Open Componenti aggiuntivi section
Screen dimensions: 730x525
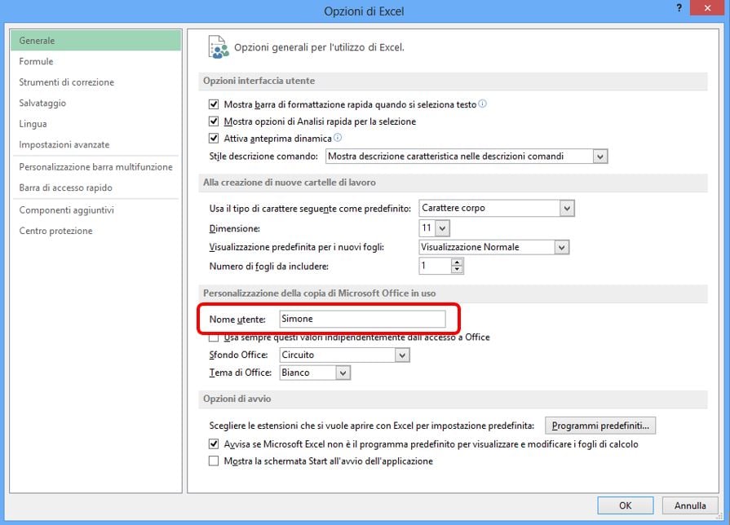(96, 210)
